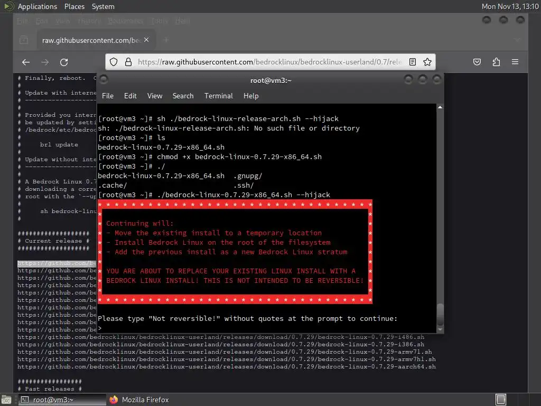
Task: Open a new Firefox tab
Action: (x=166, y=40)
